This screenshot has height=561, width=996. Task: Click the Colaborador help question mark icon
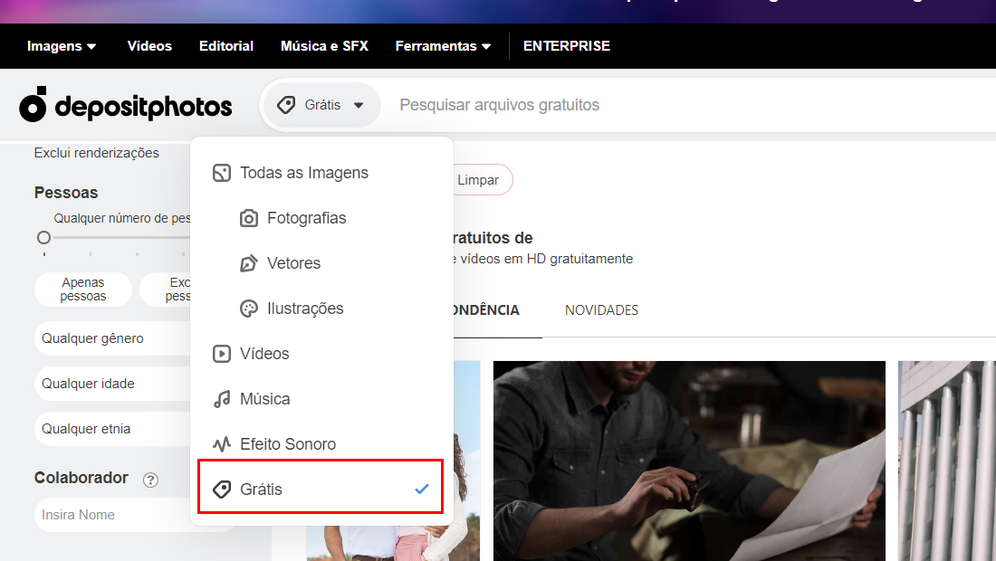point(150,480)
